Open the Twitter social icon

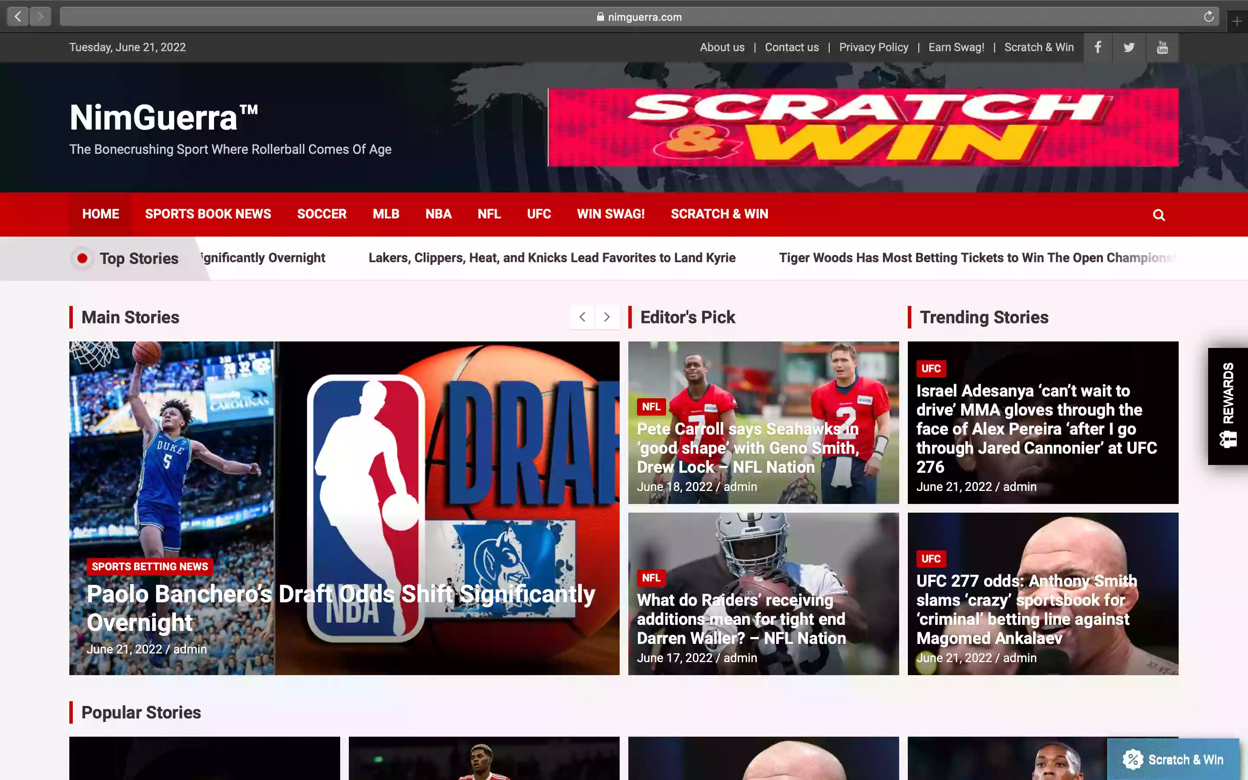point(1129,48)
